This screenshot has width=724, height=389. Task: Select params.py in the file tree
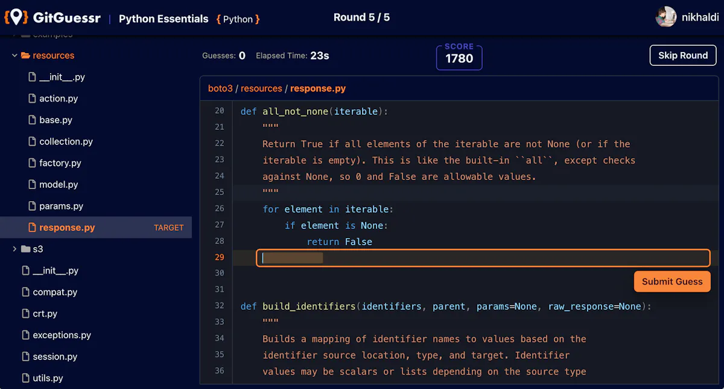[x=61, y=206]
